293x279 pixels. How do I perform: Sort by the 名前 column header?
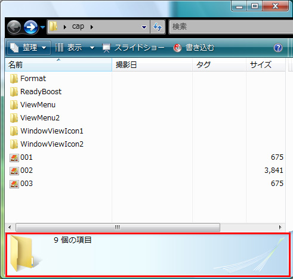pyautogui.click(x=58, y=65)
